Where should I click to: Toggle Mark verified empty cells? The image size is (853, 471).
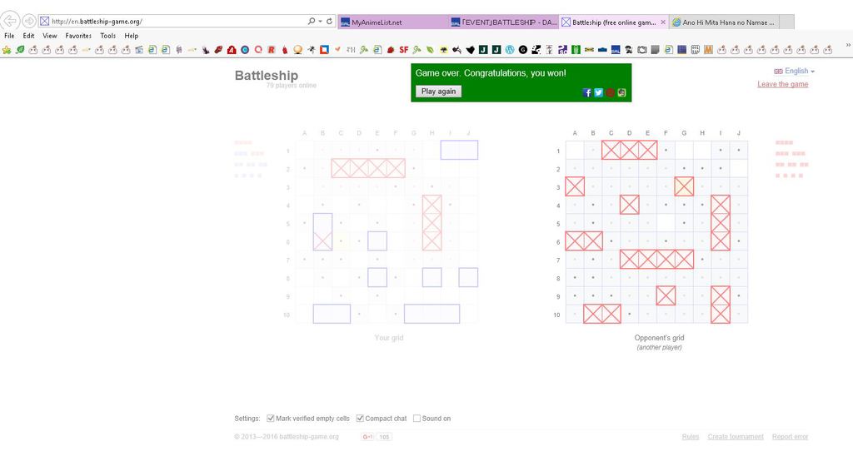[x=271, y=419]
